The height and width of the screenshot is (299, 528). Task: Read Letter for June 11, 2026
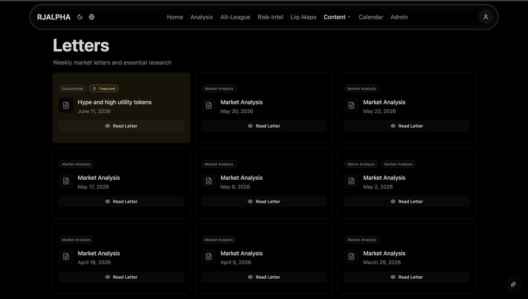pyautogui.click(x=121, y=126)
